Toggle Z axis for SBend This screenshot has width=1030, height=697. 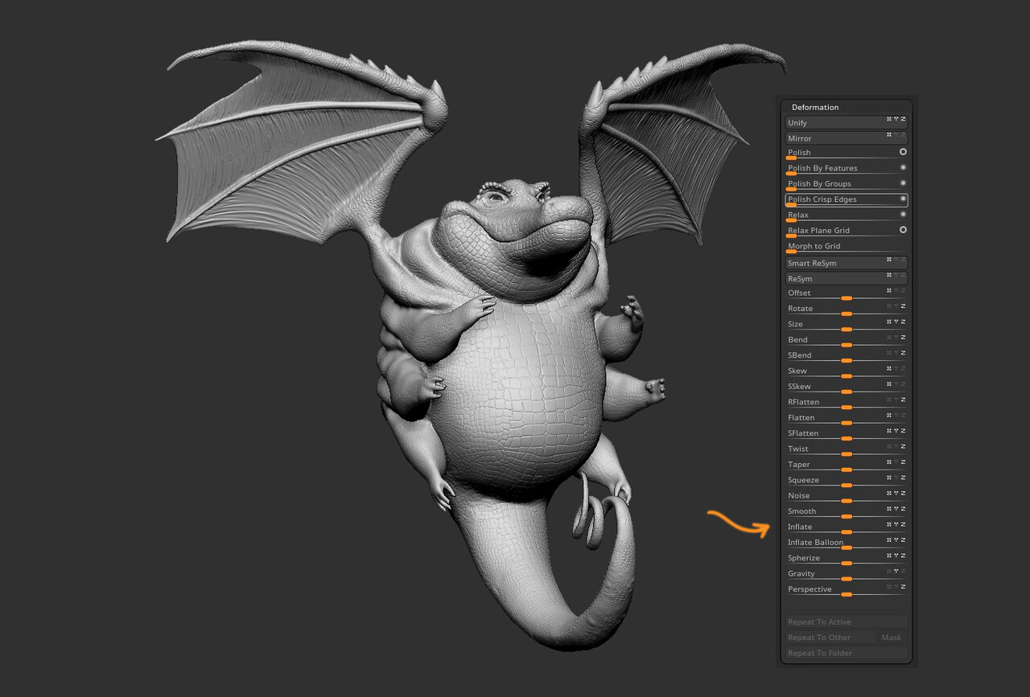point(903,353)
